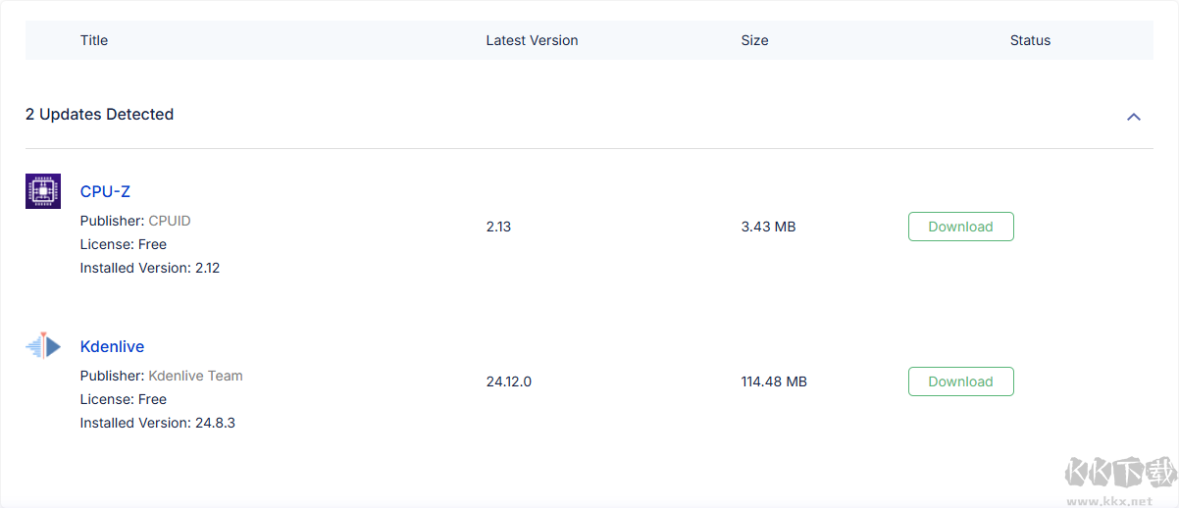The width and height of the screenshot is (1179, 508).
Task: Select CPU-Z latest version 2.13
Action: pos(498,227)
